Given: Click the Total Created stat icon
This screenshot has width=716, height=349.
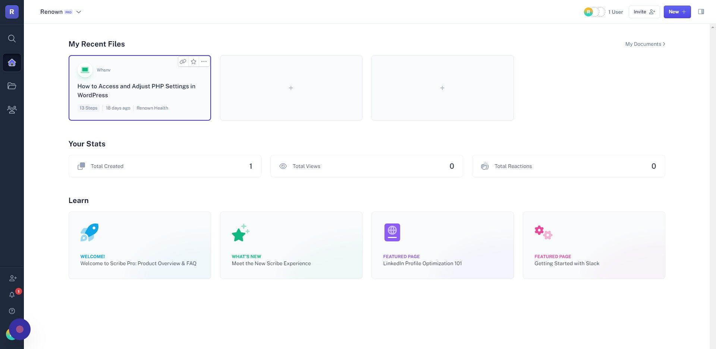Looking at the screenshot, I should pyautogui.click(x=81, y=166).
